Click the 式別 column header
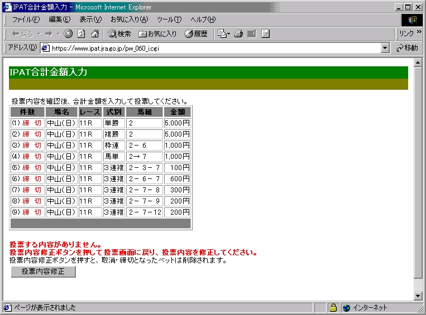The width and height of the screenshot is (426, 315). [x=114, y=112]
